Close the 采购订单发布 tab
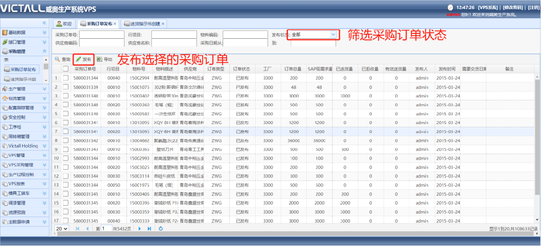 click(115, 24)
